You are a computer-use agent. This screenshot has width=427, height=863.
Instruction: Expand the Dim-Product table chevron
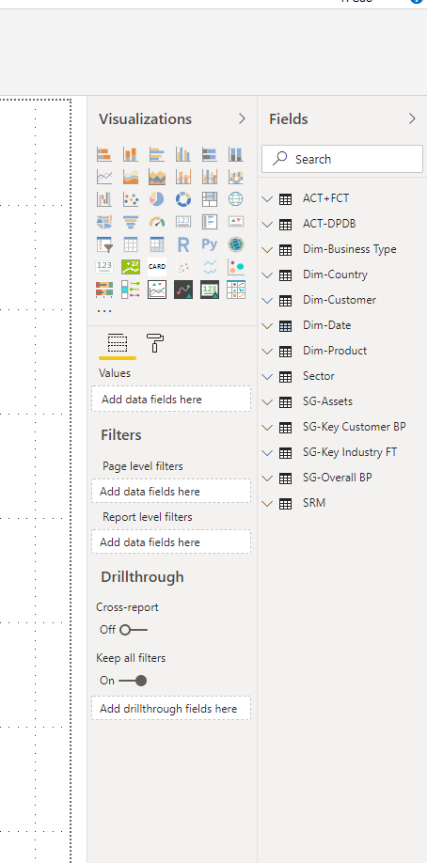[x=267, y=352]
